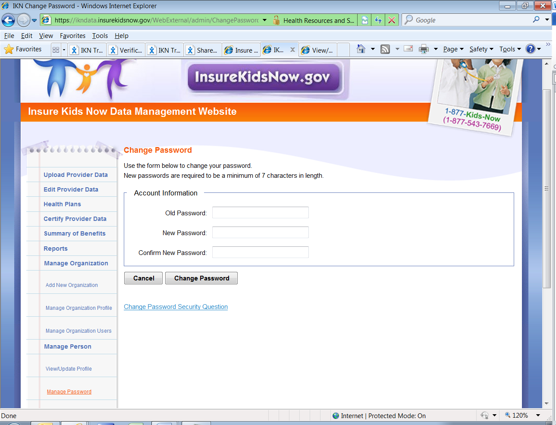Switch to the Verific... tab
The image size is (556, 425).
click(126, 50)
